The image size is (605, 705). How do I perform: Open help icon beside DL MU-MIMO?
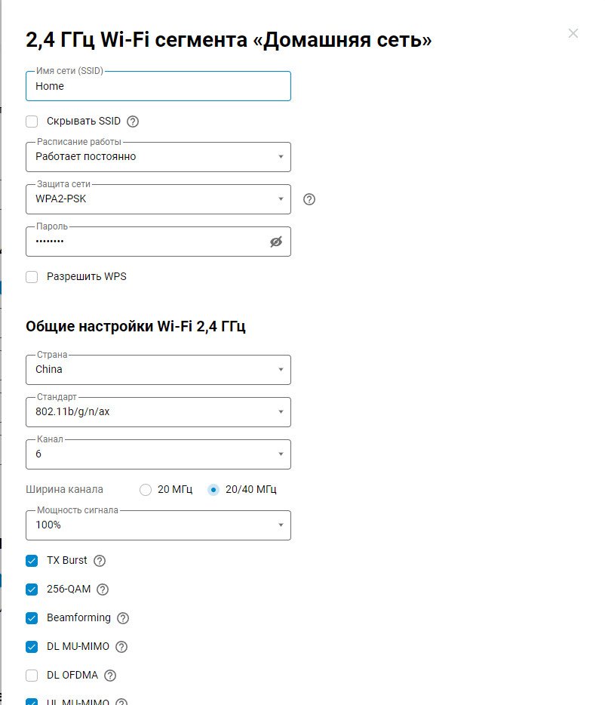[x=121, y=647]
